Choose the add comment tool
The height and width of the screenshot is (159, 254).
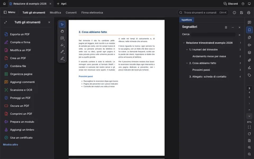tap(62, 38)
